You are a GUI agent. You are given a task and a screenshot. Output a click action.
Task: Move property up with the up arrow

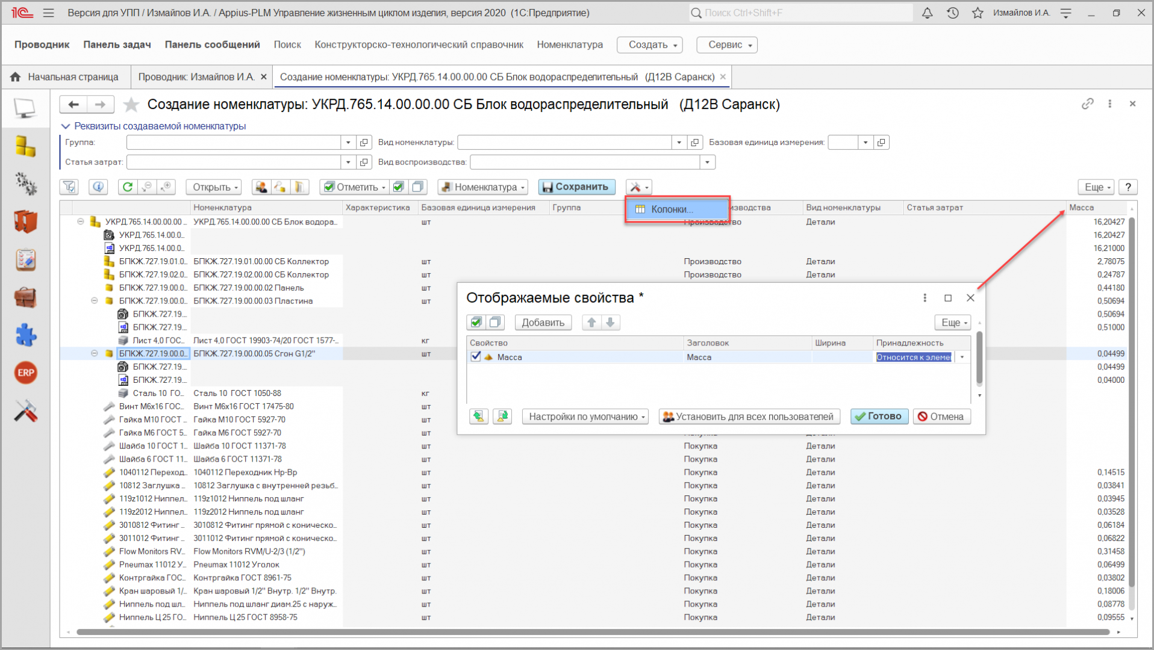591,323
